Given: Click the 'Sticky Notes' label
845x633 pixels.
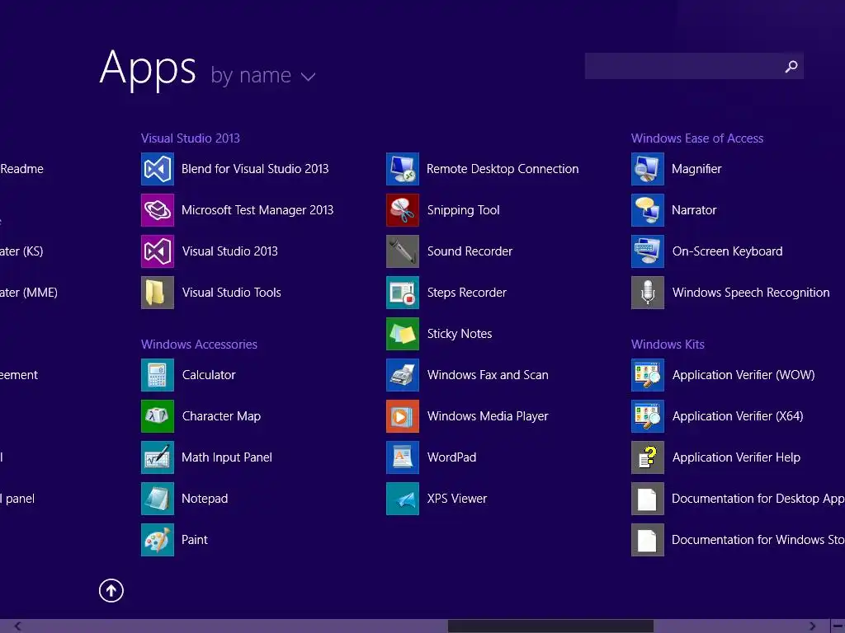Looking at the screenshot, I should coord(459,334).
